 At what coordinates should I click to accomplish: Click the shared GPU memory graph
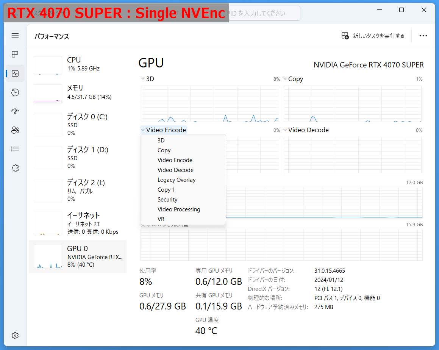point(281,245)
